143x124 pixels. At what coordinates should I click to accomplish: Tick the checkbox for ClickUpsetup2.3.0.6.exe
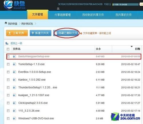pos(8,103)
